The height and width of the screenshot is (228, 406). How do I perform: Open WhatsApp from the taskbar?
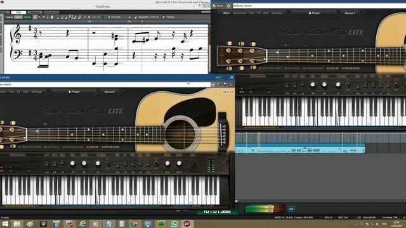(174, 224)
